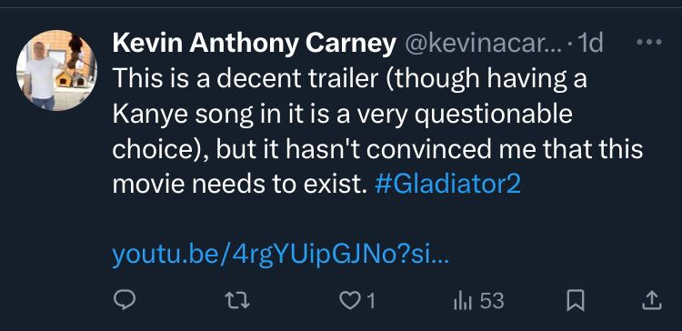Viewport: 682px width, 331px height.
Task: Open the reply comment bubble icon
Action: [x=125, y=300]
